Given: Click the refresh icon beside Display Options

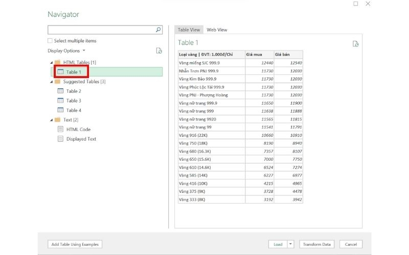Looking at the screenshot, I should click(159, 50).
